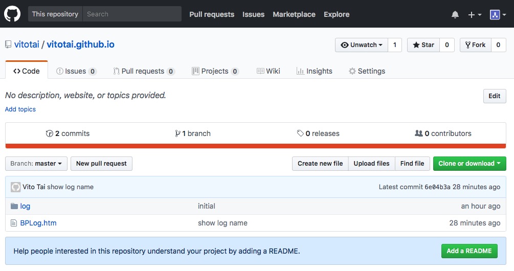Open the BPLog.htm file

click(x=38, y=223)
